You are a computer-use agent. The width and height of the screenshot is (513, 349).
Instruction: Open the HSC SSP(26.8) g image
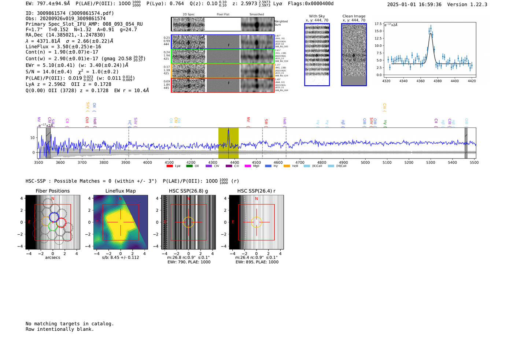pos(188,222)
